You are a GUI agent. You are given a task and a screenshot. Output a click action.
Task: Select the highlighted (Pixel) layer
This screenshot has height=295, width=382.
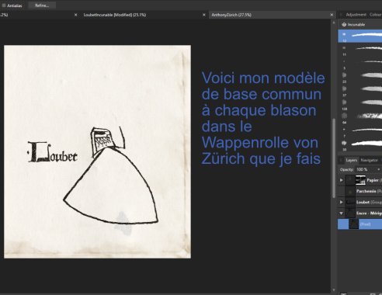(x=360, y=224)
